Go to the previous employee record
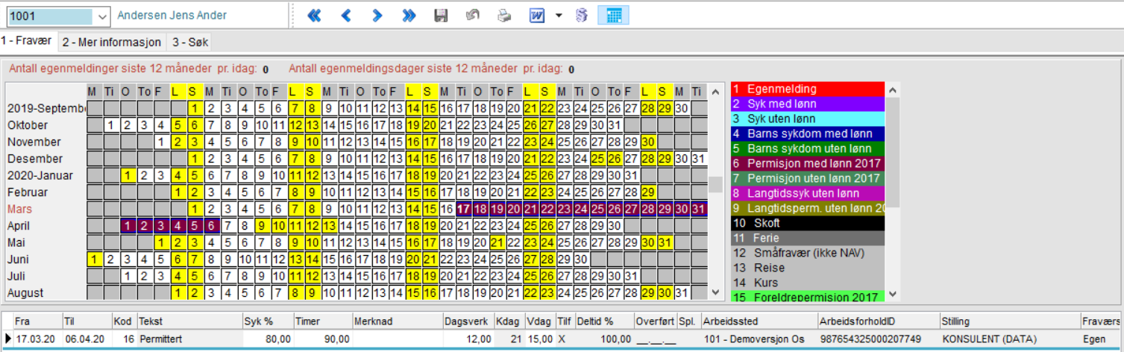1124x352 pixels. coord(345,15)
